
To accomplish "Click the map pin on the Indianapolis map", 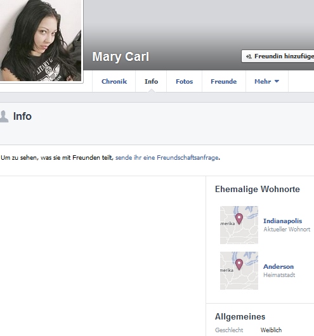I will coord(239,219).
